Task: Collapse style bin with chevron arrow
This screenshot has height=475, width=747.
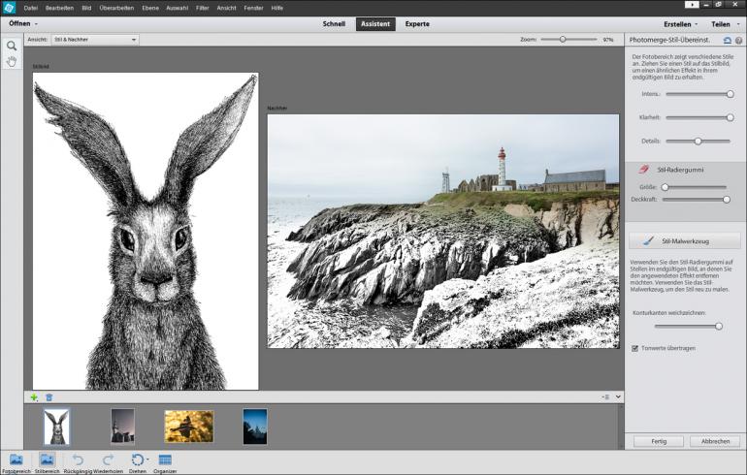Action: tap(618, 396)
